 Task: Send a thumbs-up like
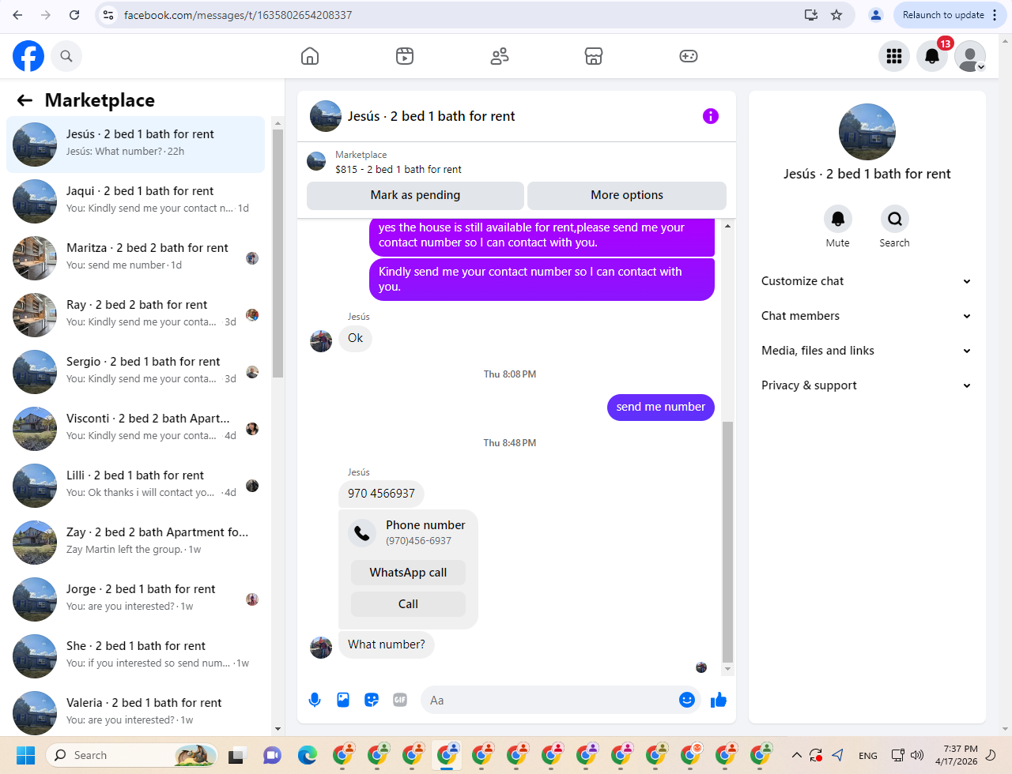(719, 700)
